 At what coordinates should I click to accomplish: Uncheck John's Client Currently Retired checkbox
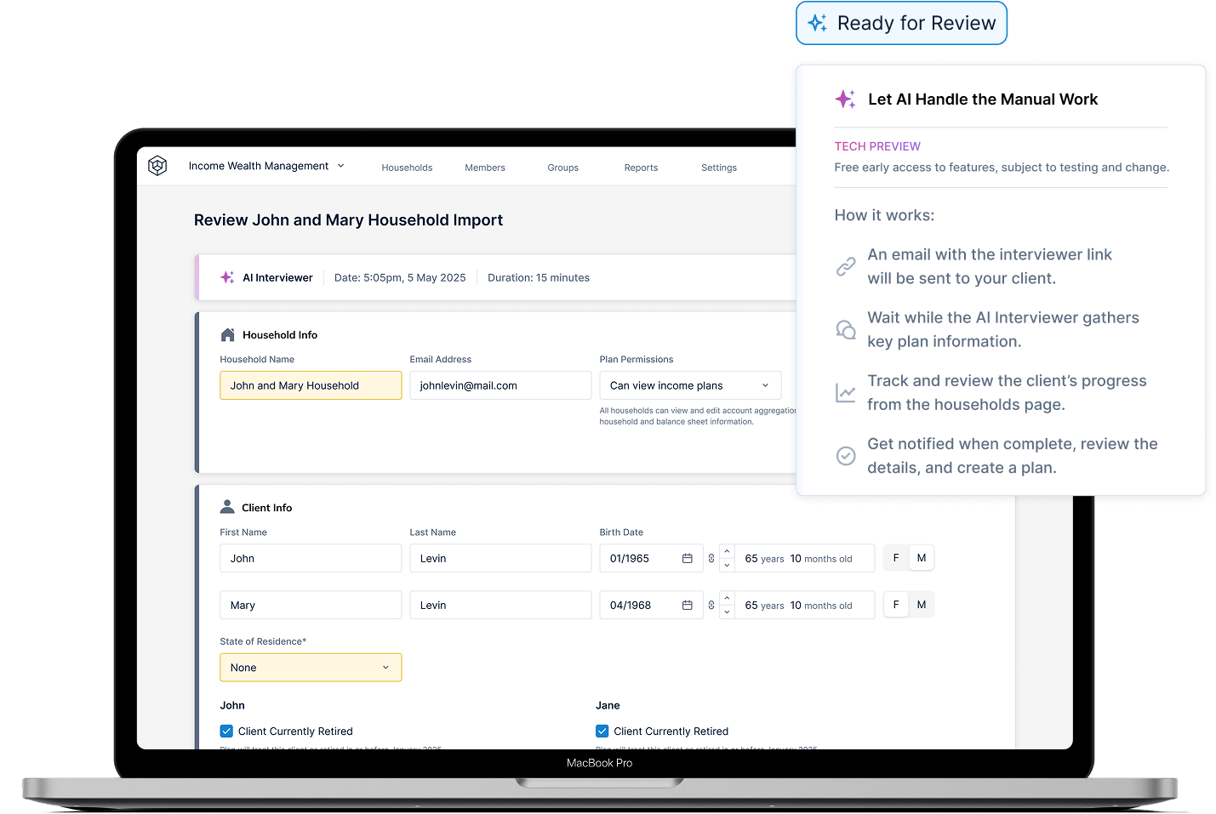click(x=226, y=731)
